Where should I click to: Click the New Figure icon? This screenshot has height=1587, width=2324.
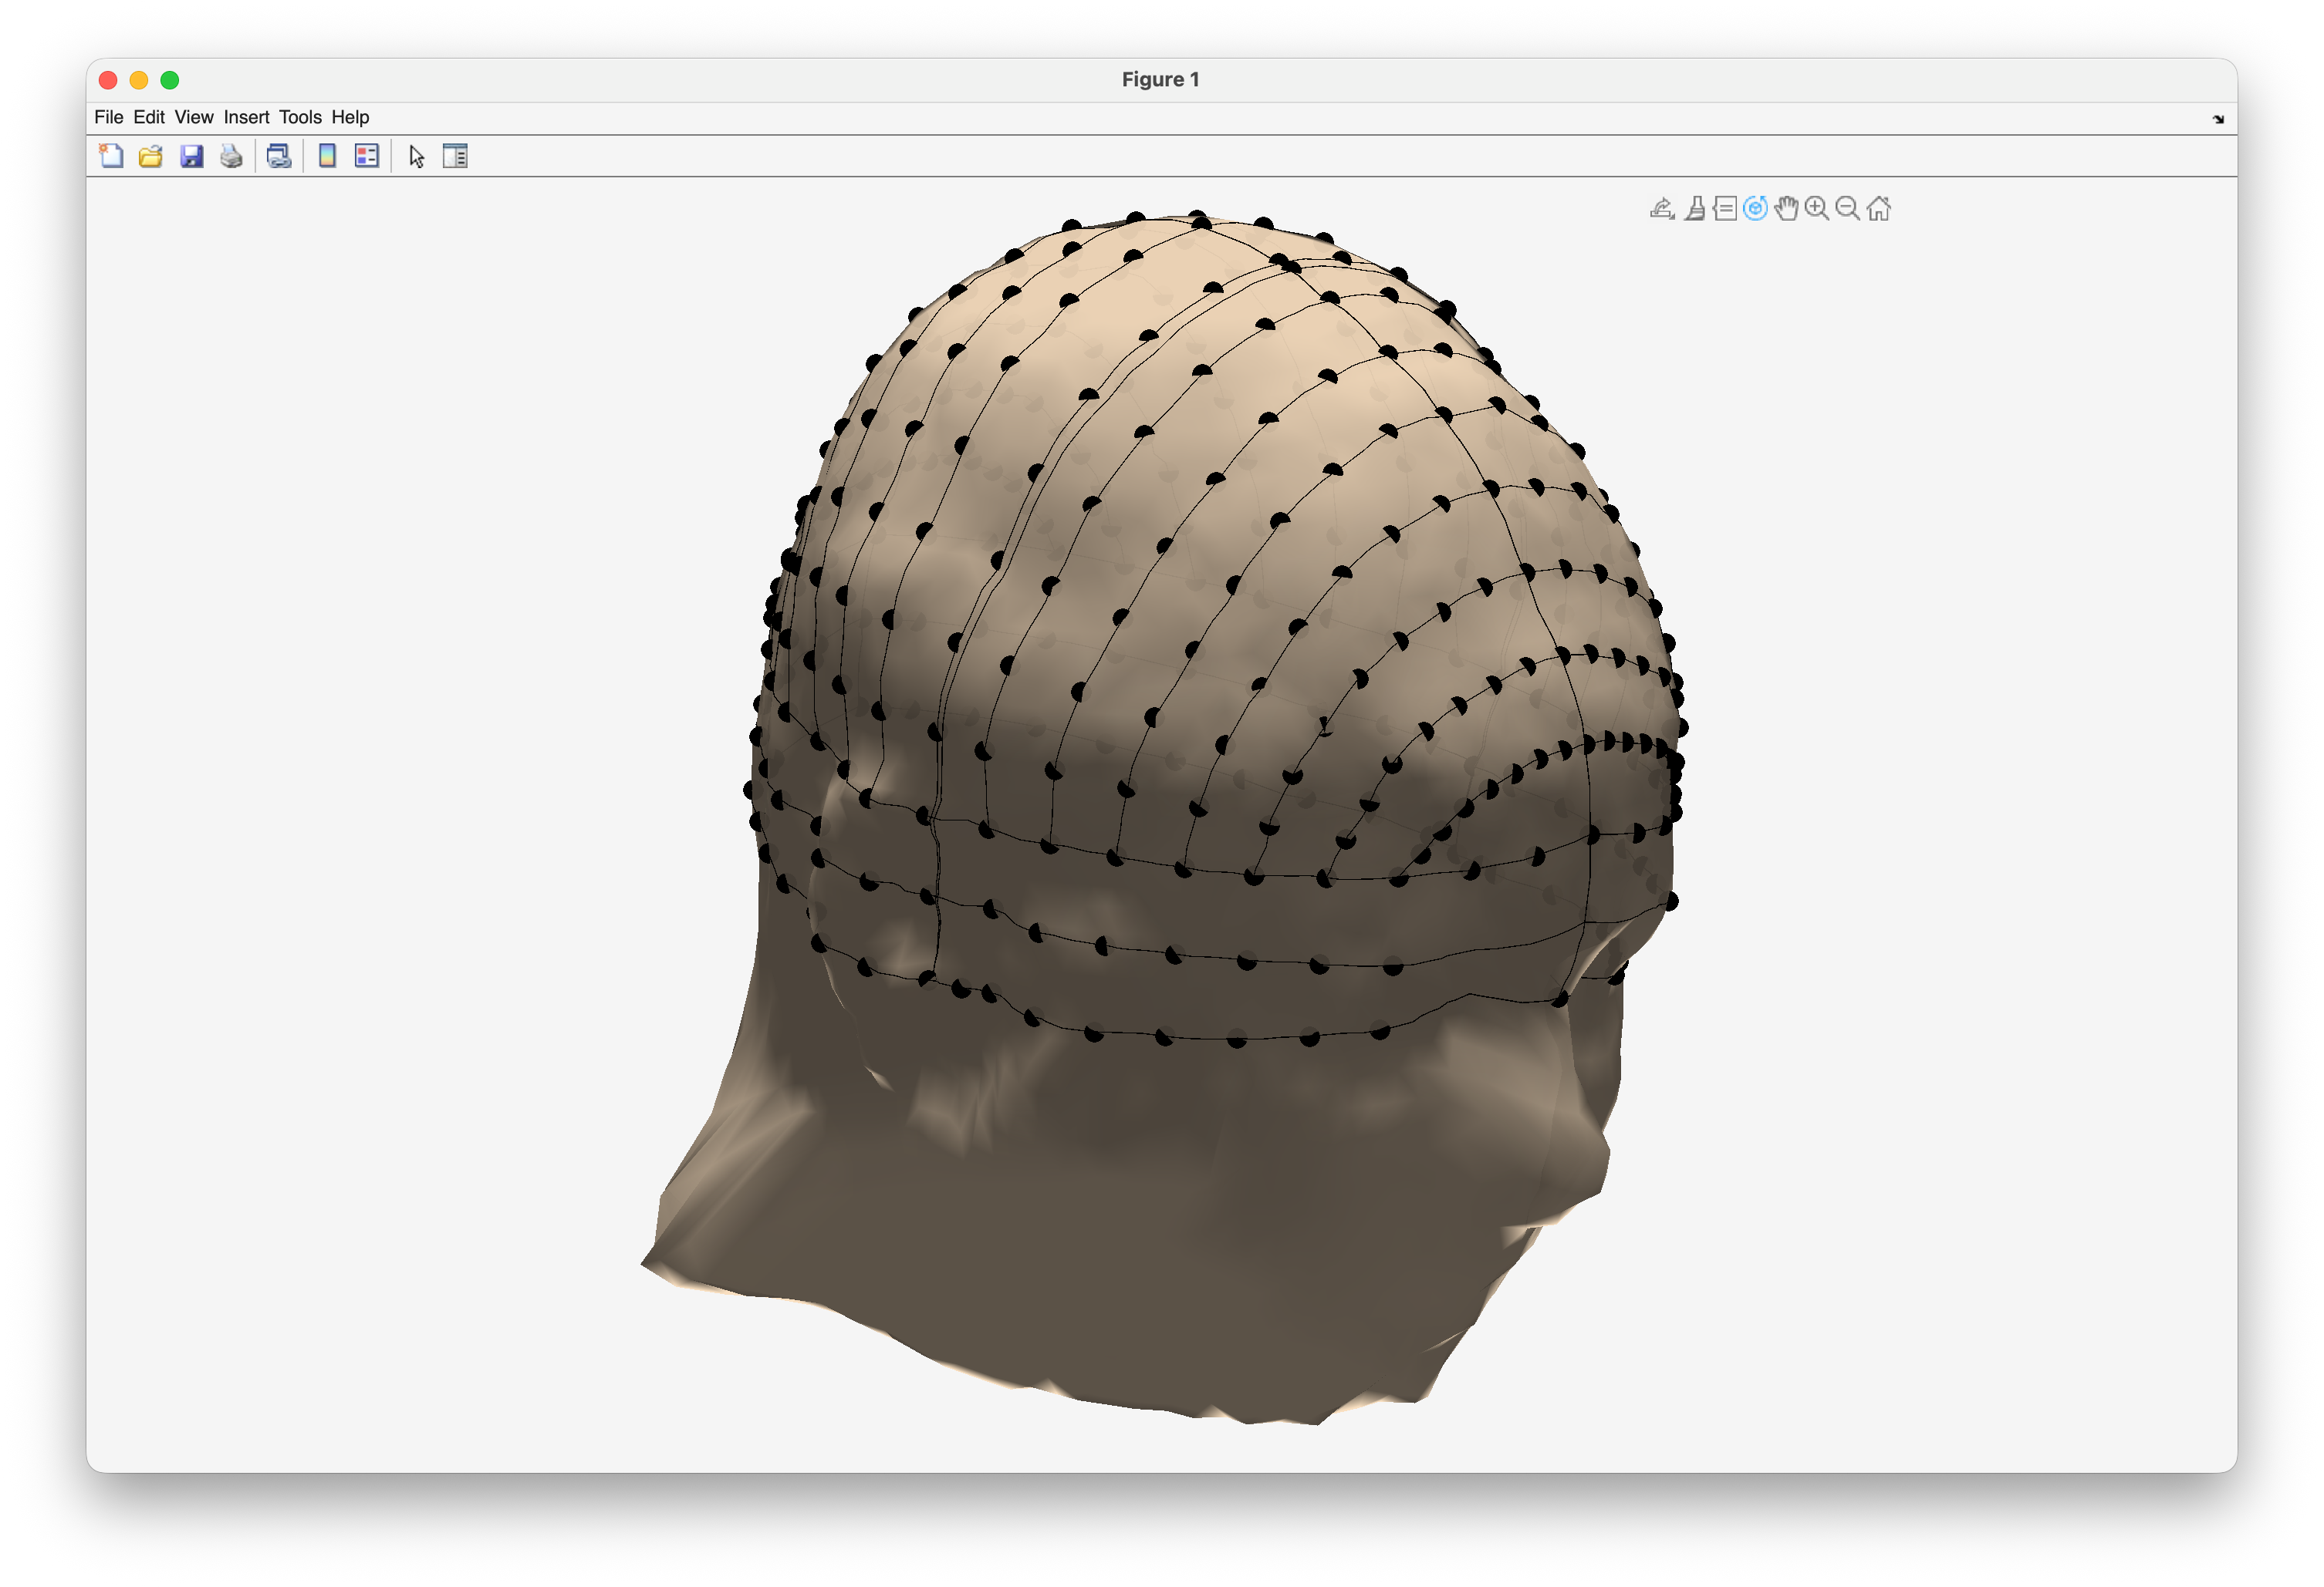pos(111,156)
